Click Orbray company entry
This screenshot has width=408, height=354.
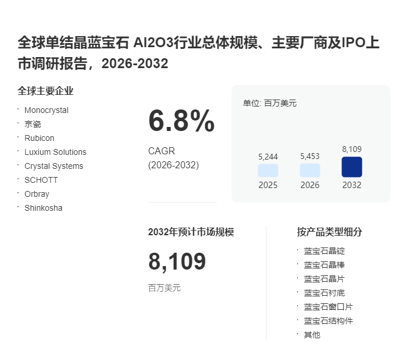pyautogui.click(x=37, y=194)
